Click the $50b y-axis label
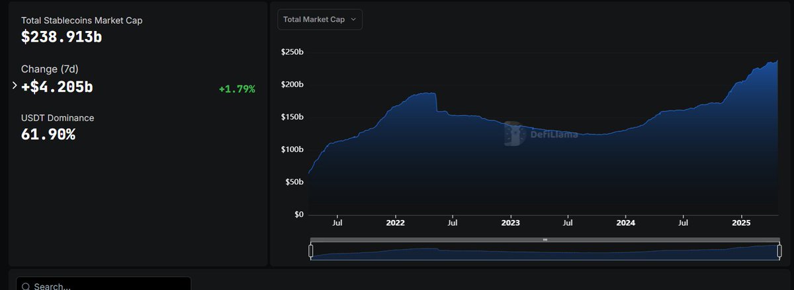 coord(294,182)
